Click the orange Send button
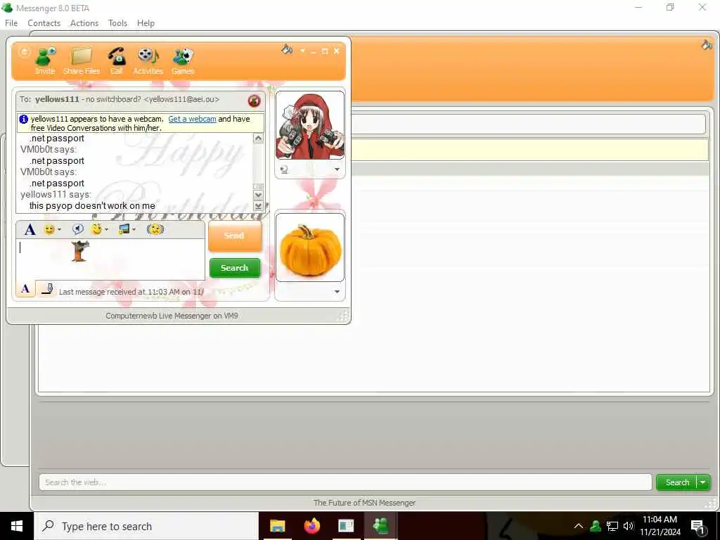720x540 pixels. click(235, 236)
